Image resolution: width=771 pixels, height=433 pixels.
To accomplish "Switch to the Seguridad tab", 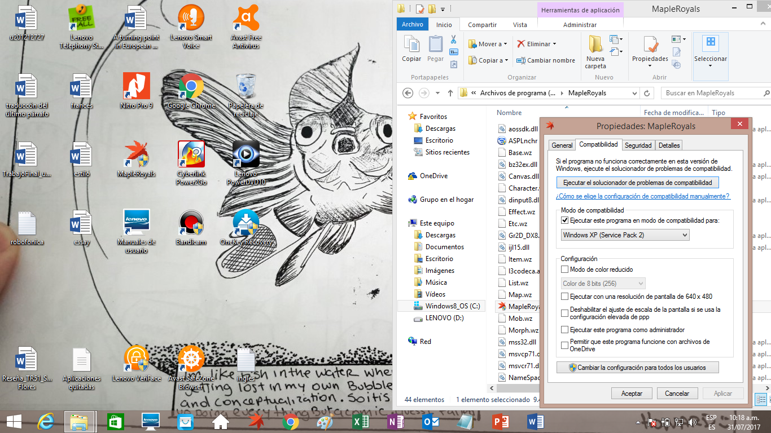I will click(x=638, y=145).
